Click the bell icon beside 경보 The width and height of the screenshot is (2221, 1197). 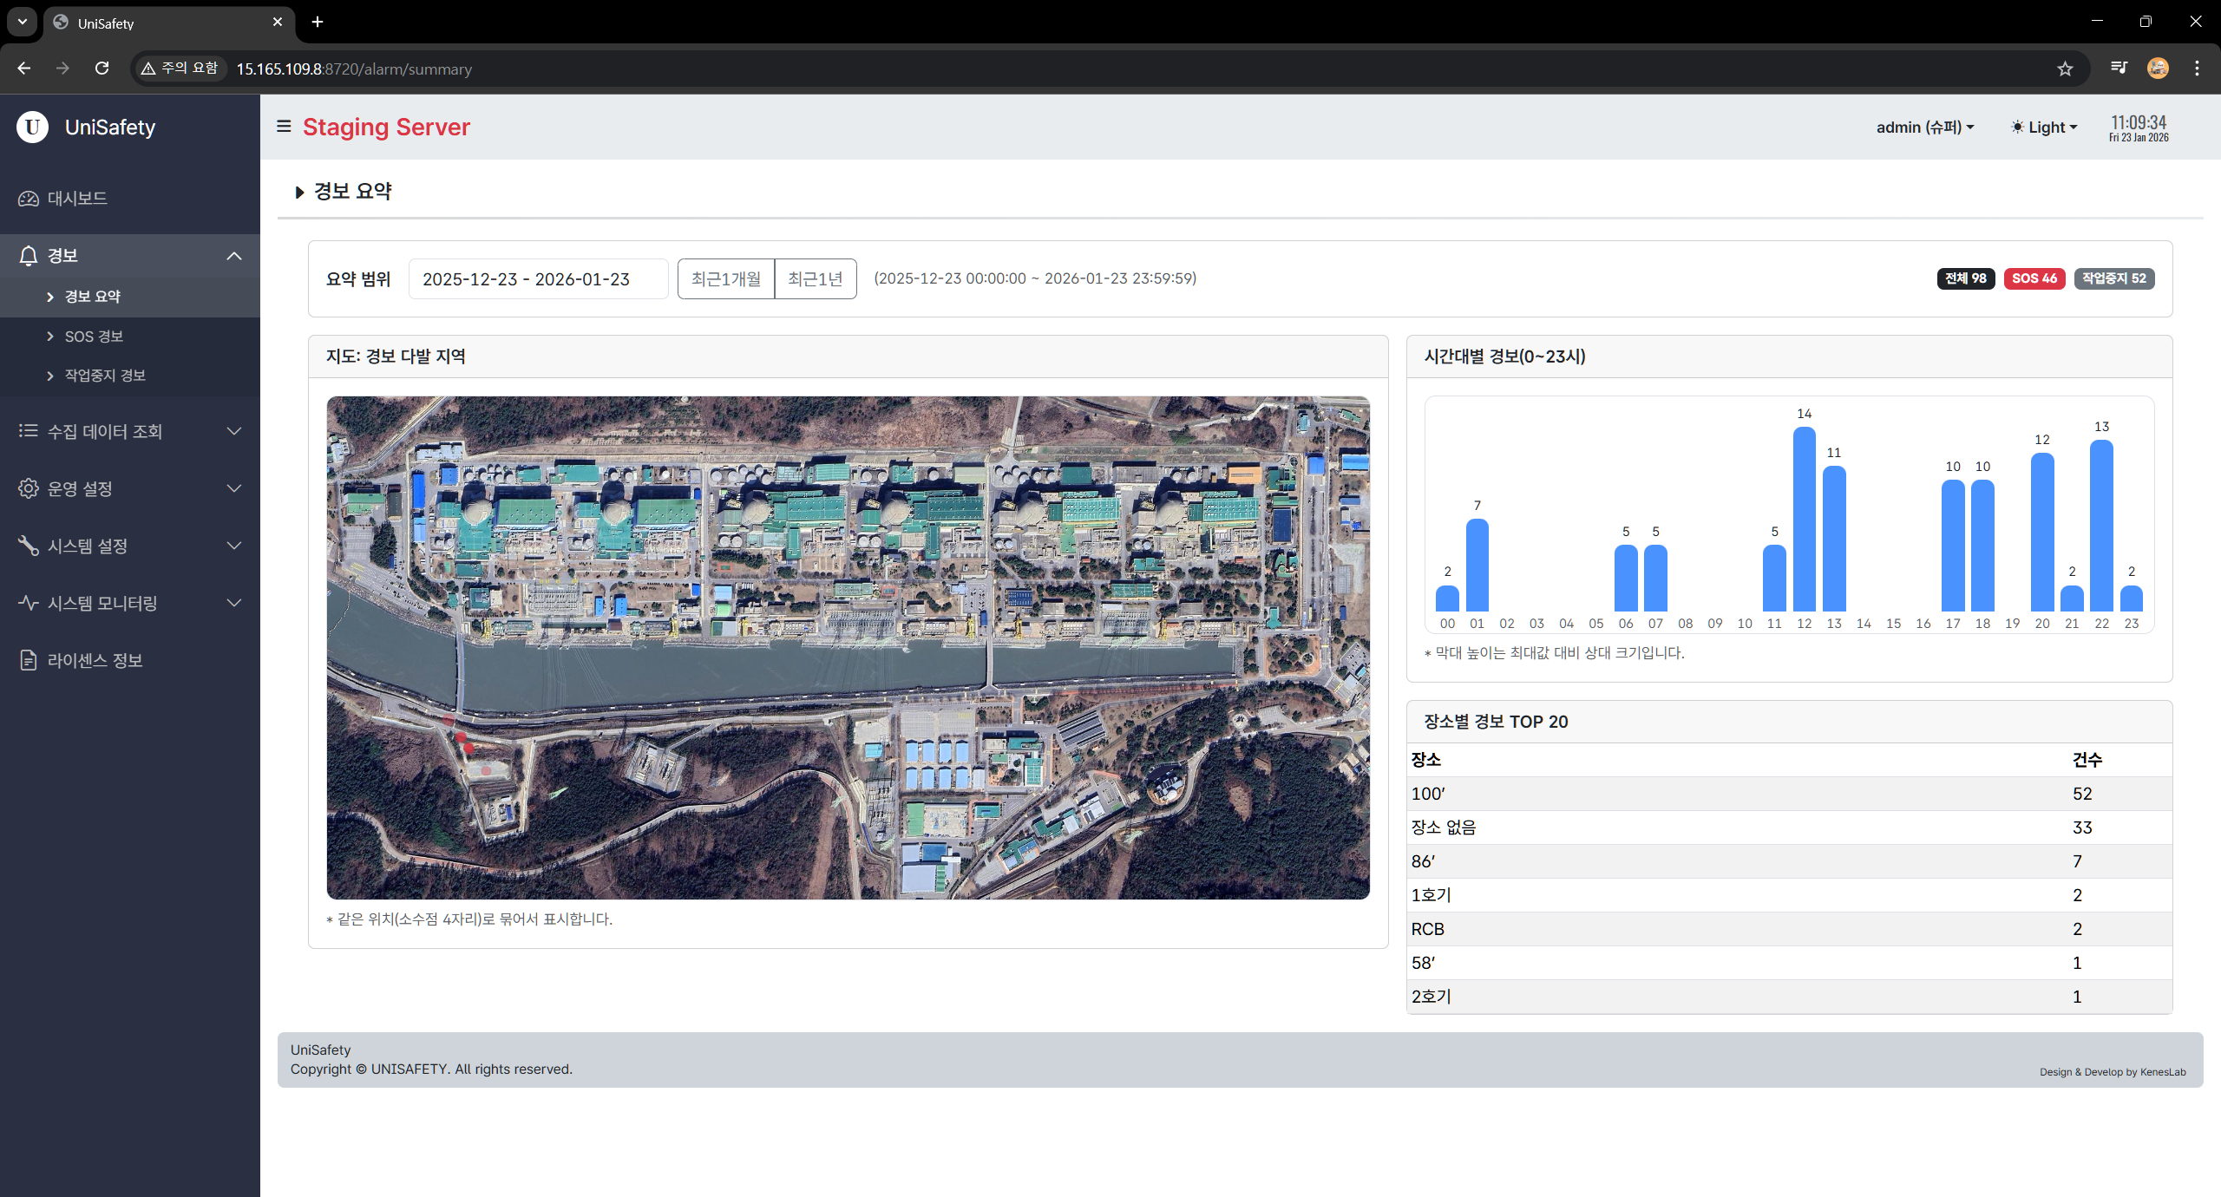(x=29, y=256)
